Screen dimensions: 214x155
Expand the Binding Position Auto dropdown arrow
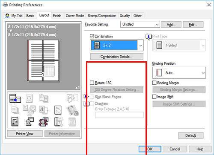coord(203,73)
